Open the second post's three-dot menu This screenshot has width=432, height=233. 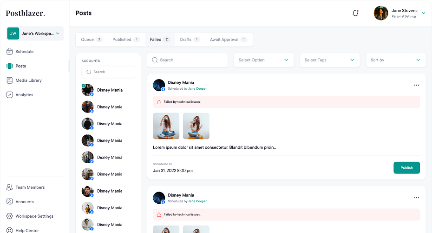click(416, 198)
